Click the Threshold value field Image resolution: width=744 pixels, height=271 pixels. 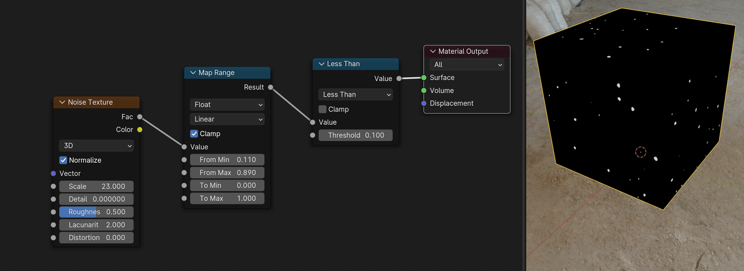pyautogui.click(x=356, y=135)
